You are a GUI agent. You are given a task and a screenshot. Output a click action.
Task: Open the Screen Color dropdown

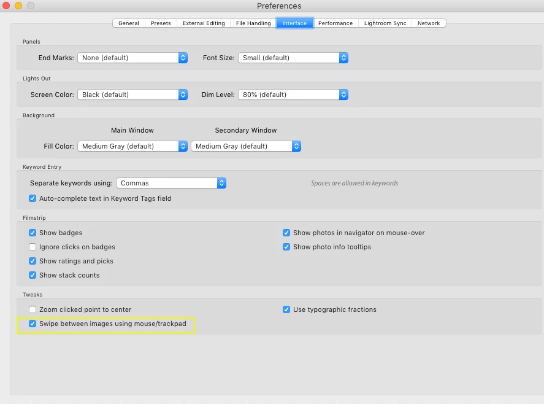click(132, 95)
